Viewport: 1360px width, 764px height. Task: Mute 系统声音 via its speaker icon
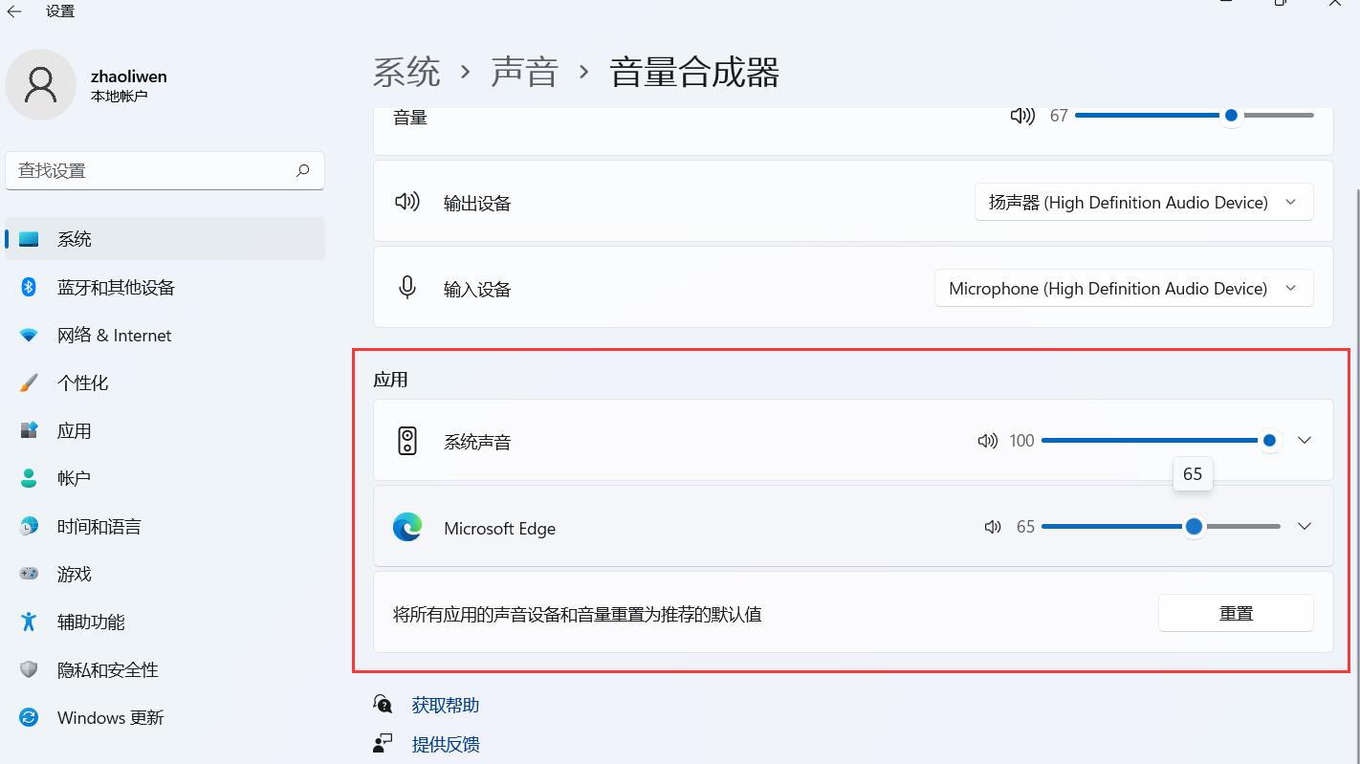pyautogui.click(x=987, y=440)
